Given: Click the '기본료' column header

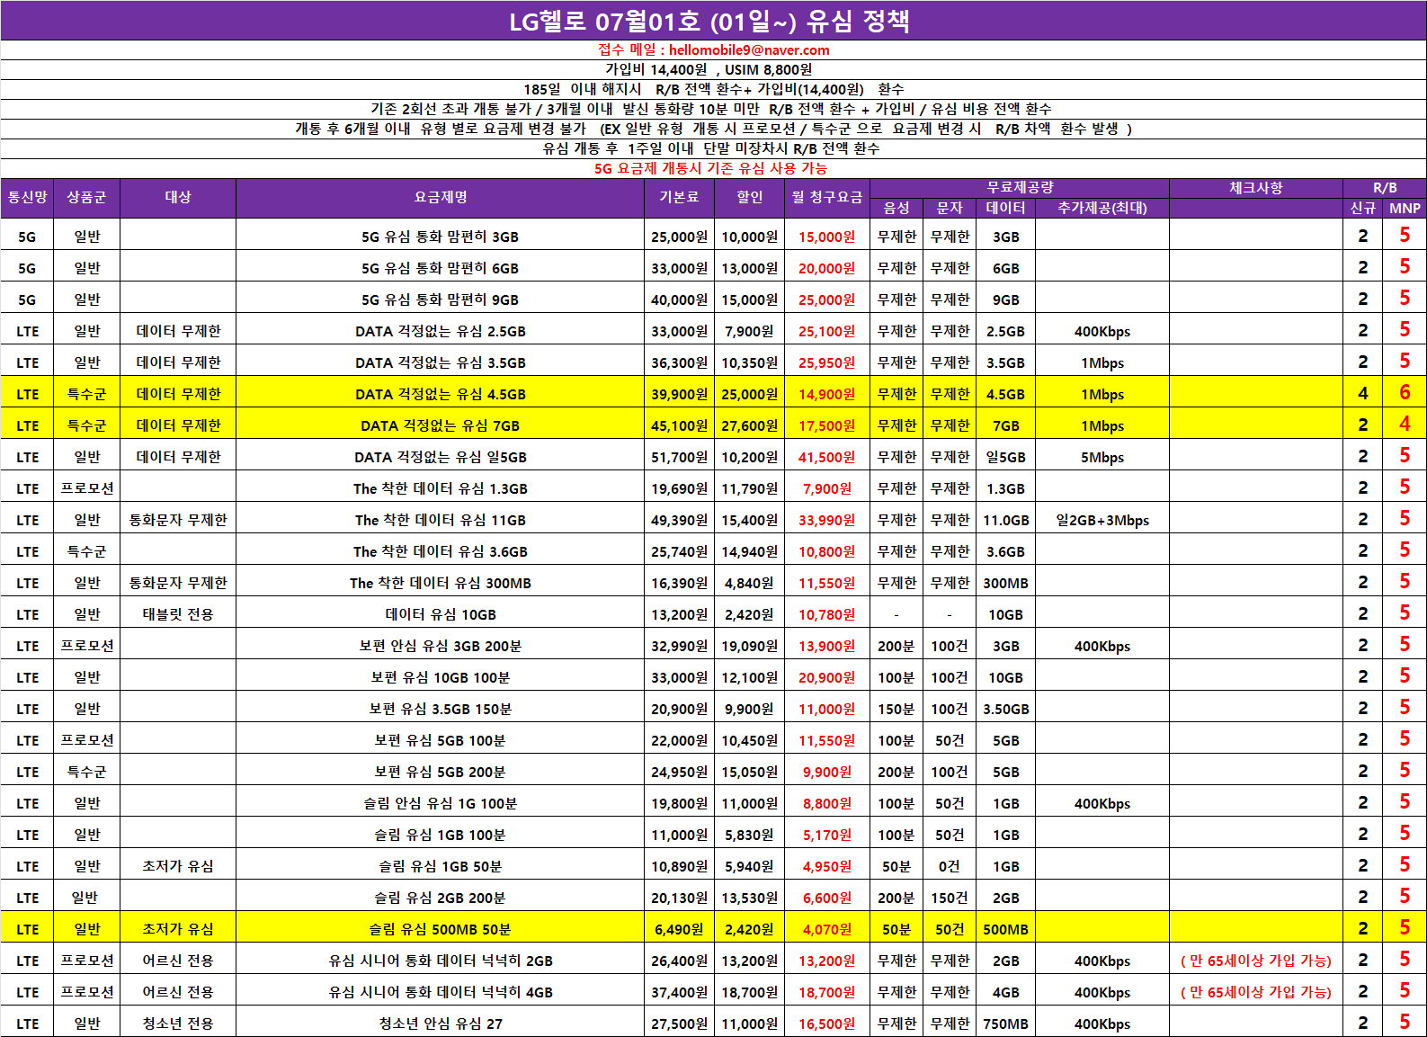Looking at the screenshot, I should [x=679, y=198].
